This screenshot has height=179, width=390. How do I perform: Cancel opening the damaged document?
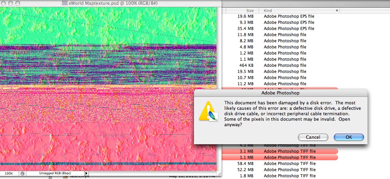pyautogui.click(x=313, y=137)
